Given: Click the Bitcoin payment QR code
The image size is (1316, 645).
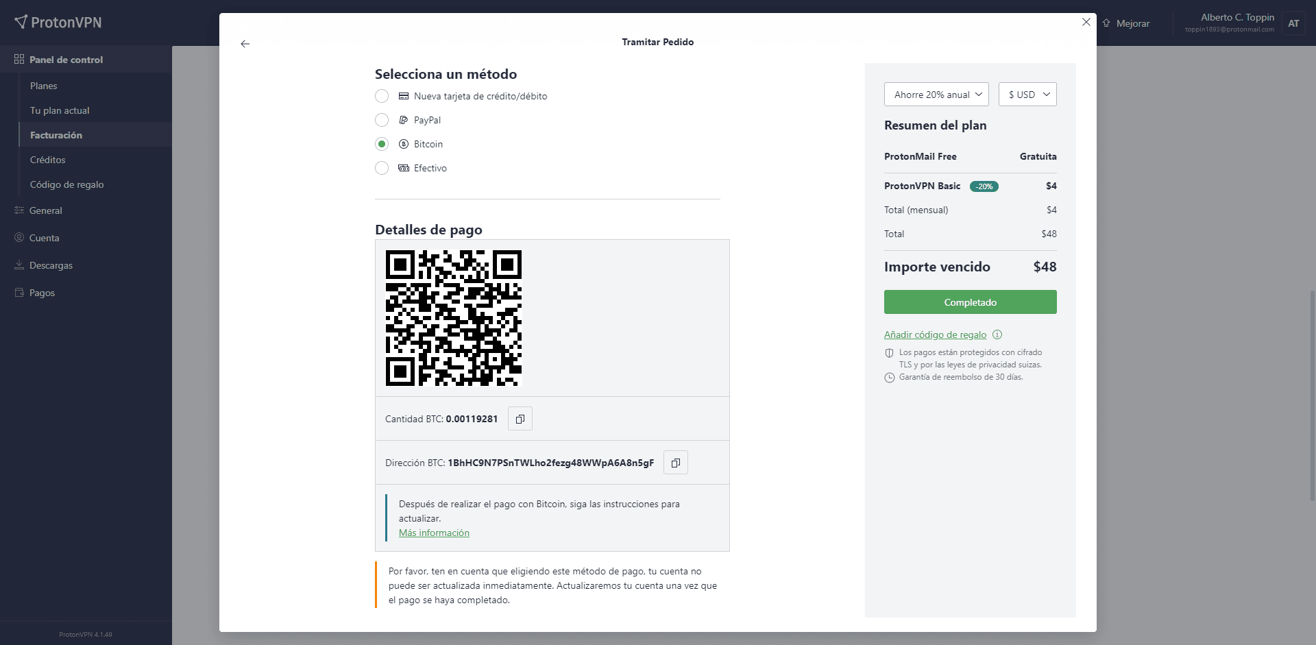Looking at the screenshot, I should 454,318.
